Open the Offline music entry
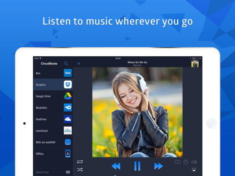 53,154
